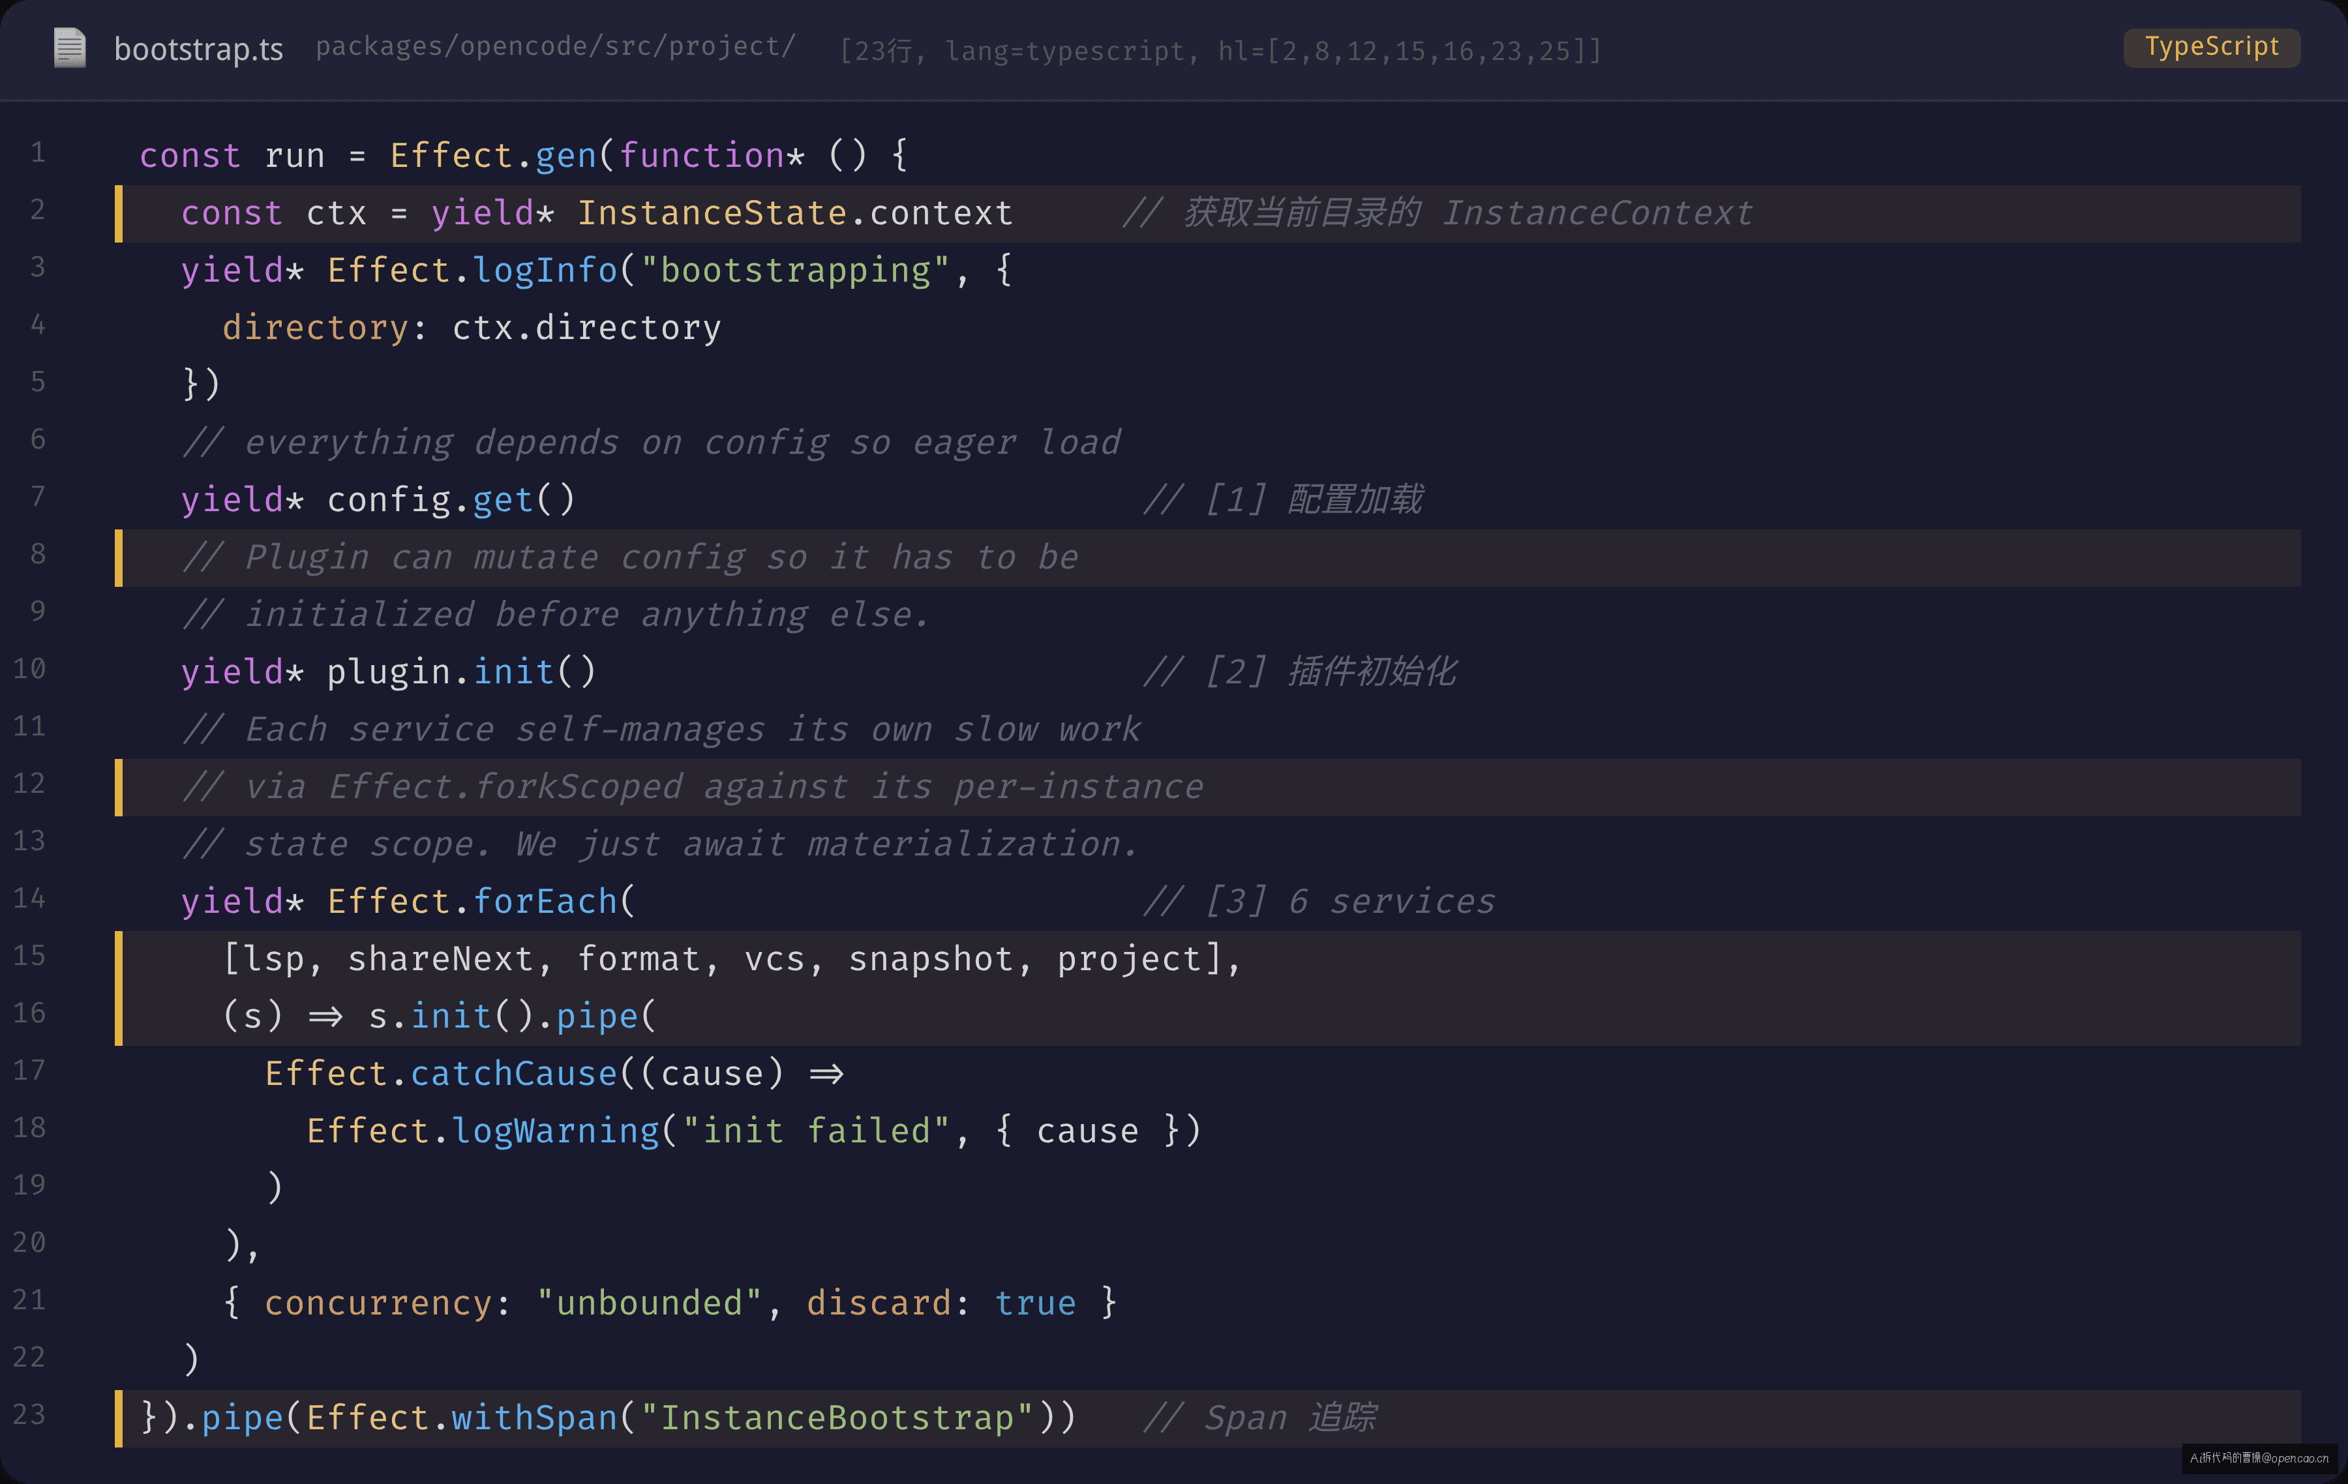Click the metadata text with lang=typescript
Image resolution: width=2348 pixels, height=1484 pixels.
1221,51
